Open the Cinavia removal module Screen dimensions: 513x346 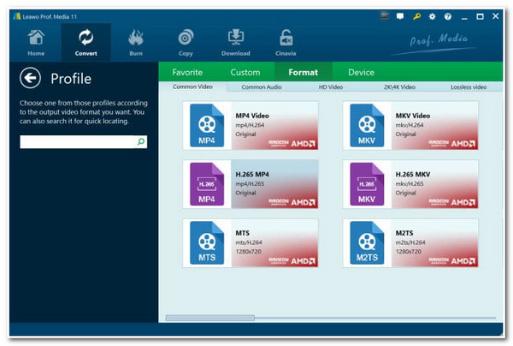(286, 43)
